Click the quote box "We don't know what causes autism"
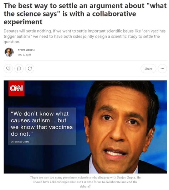 click(42, 126)
